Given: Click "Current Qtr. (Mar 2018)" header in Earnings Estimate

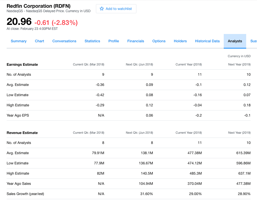Looking at the screenshot, I should pos(88,64).
